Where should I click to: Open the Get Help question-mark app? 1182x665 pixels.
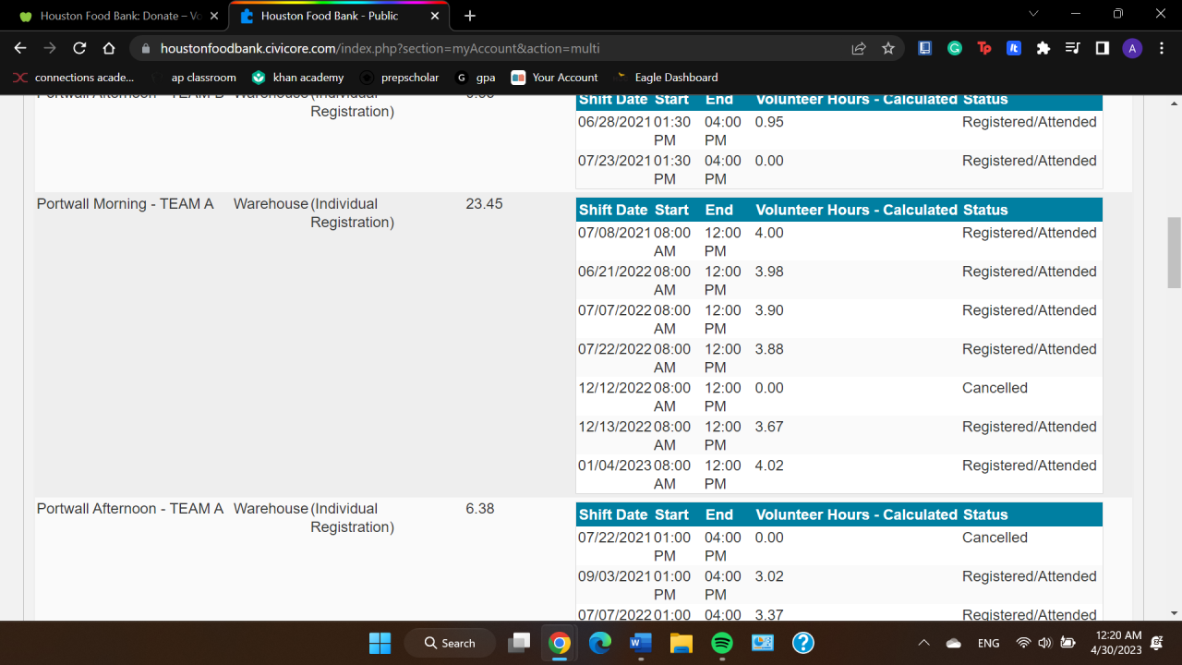[x=803, y=643]
